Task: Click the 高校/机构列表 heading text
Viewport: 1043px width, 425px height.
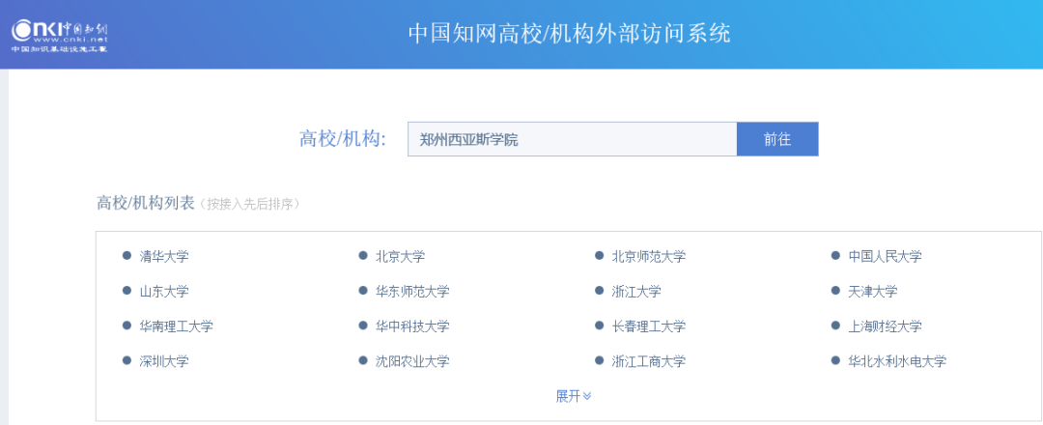Action: coord(146,203)
